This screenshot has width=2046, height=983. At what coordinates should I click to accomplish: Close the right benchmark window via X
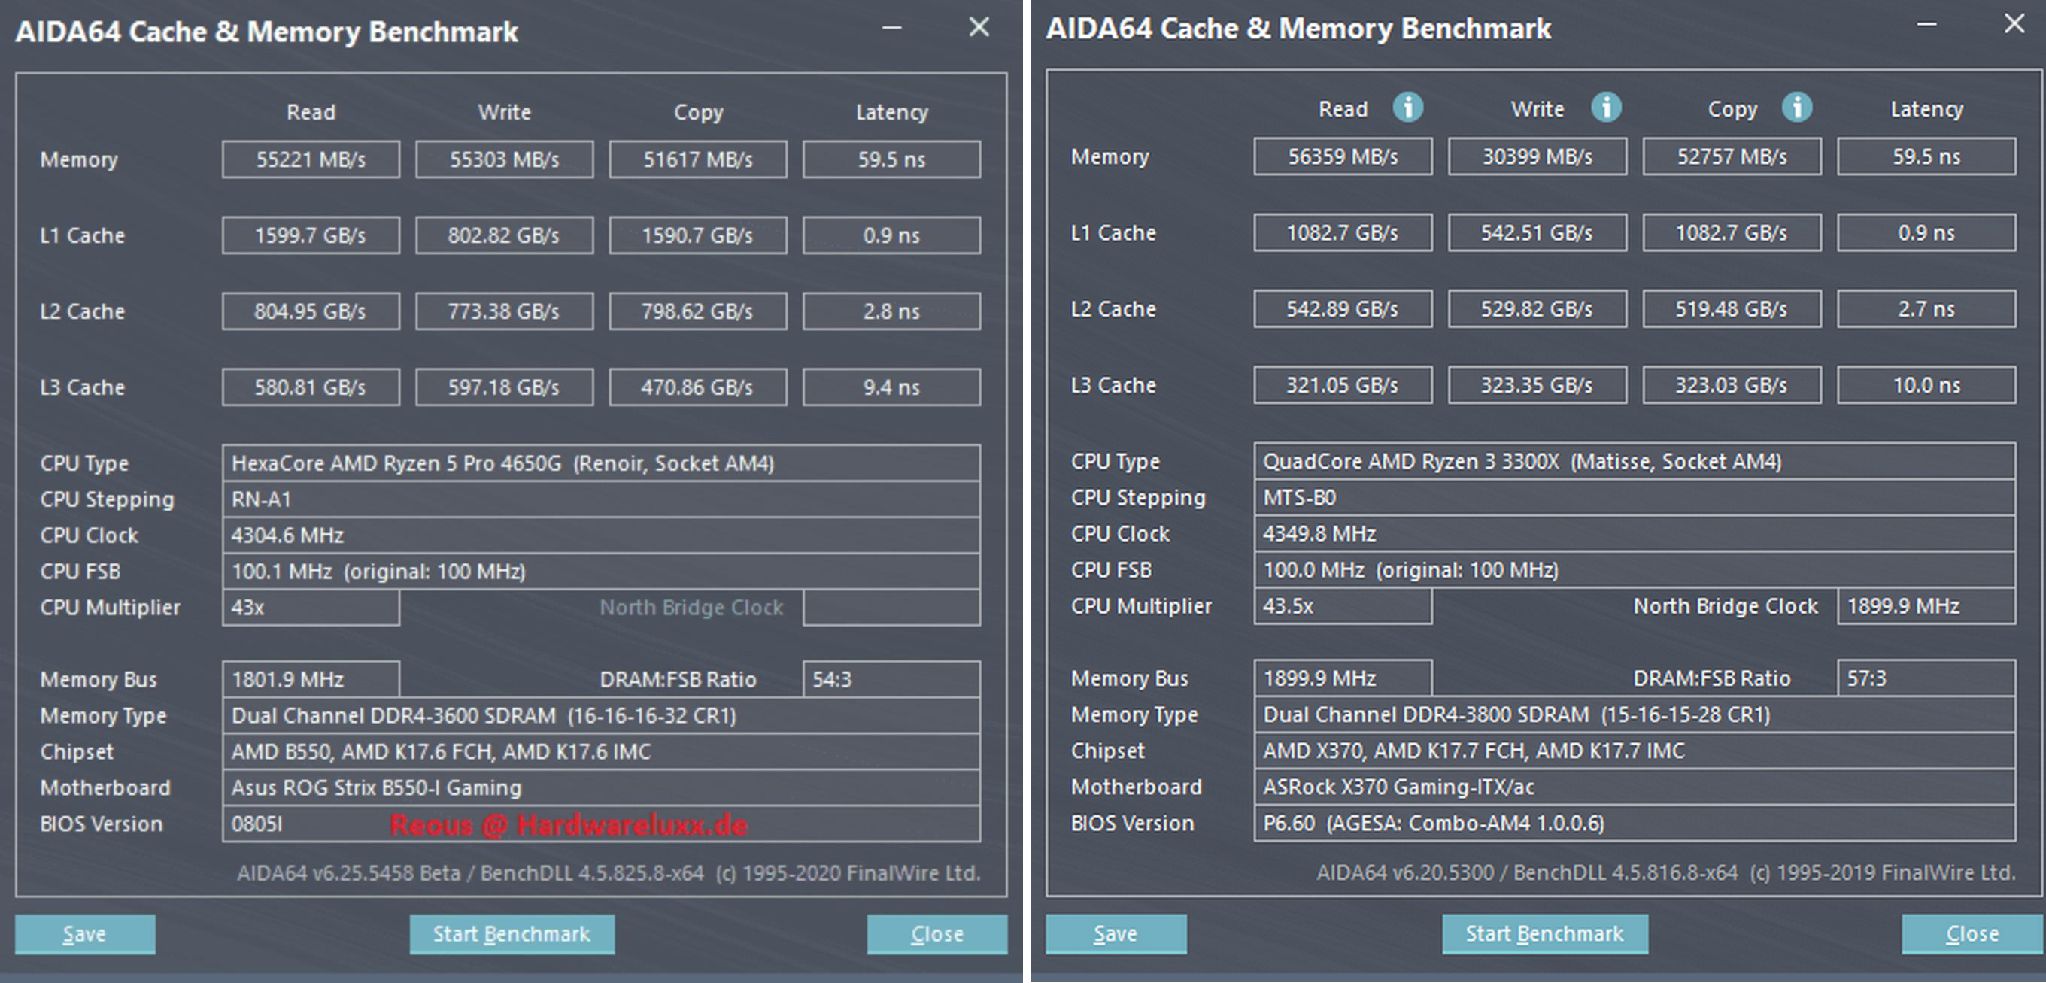[x=2014, y=24]
